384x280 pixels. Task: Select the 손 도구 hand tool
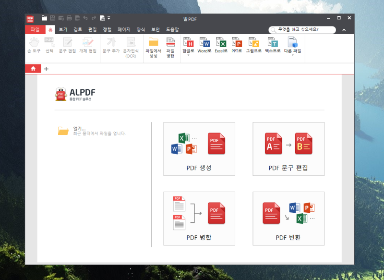pyautogui.click(x=34, y=45)
